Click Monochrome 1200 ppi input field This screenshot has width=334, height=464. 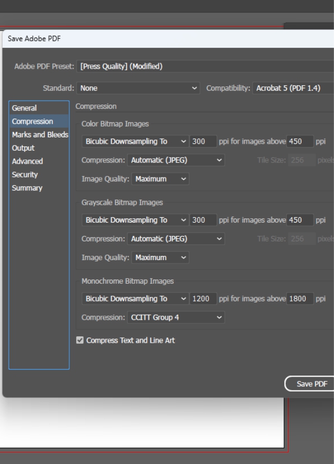pyautogui.click(x=203, y=299)
